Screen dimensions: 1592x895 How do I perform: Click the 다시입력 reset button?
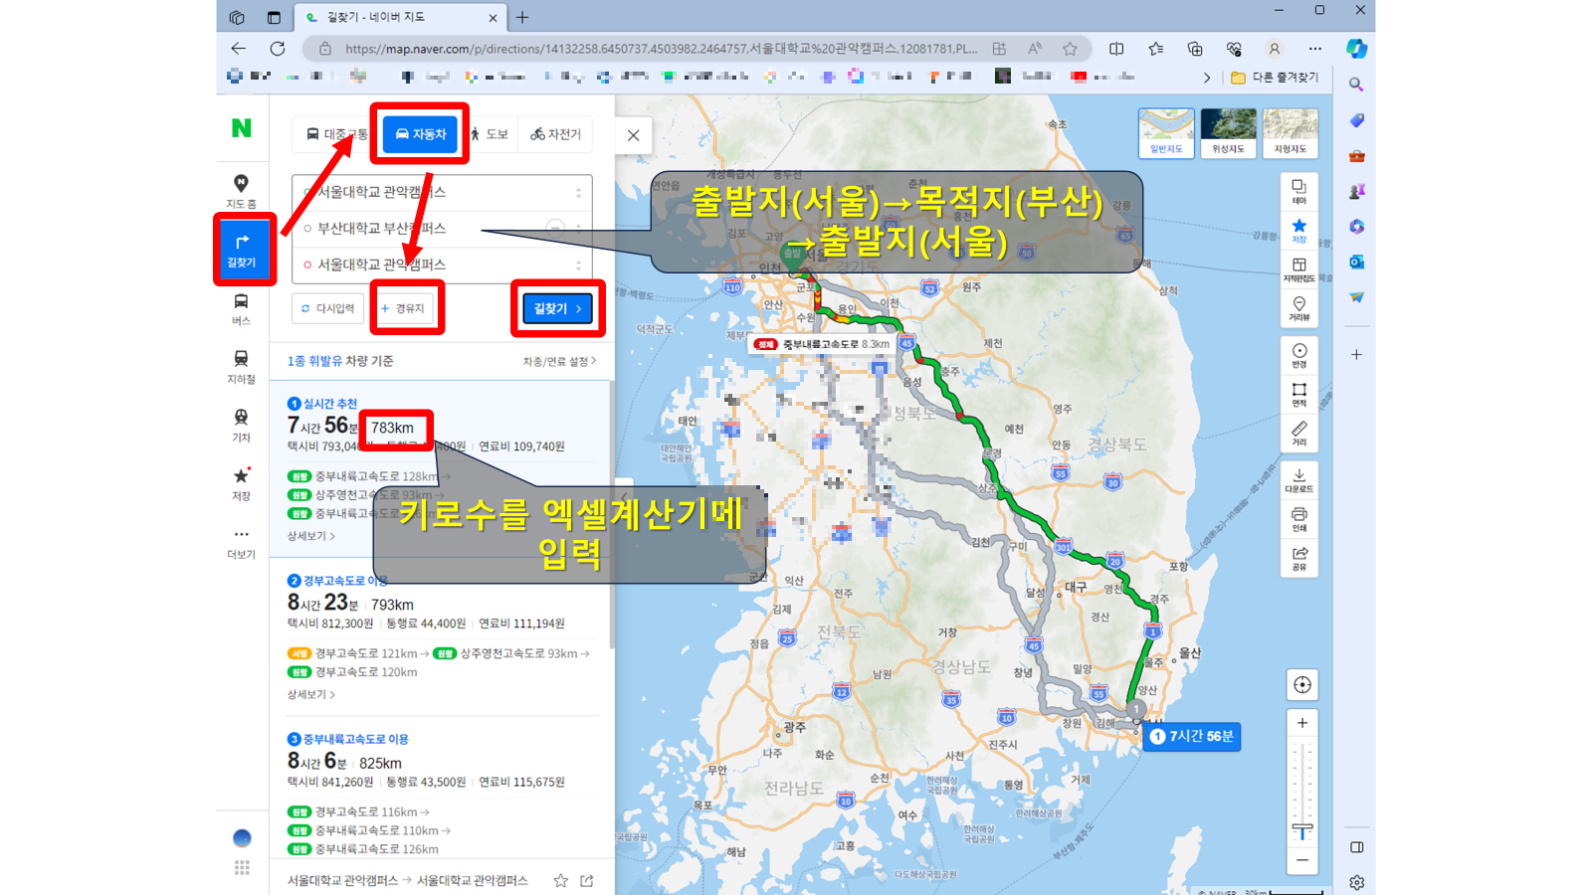[x=327, y=308]
